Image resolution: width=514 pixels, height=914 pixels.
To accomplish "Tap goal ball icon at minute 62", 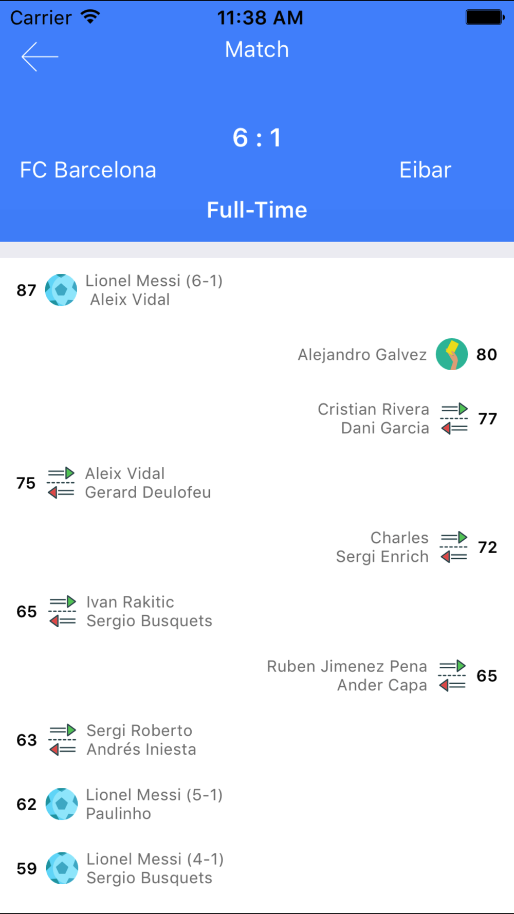I will tap(62, 804).
